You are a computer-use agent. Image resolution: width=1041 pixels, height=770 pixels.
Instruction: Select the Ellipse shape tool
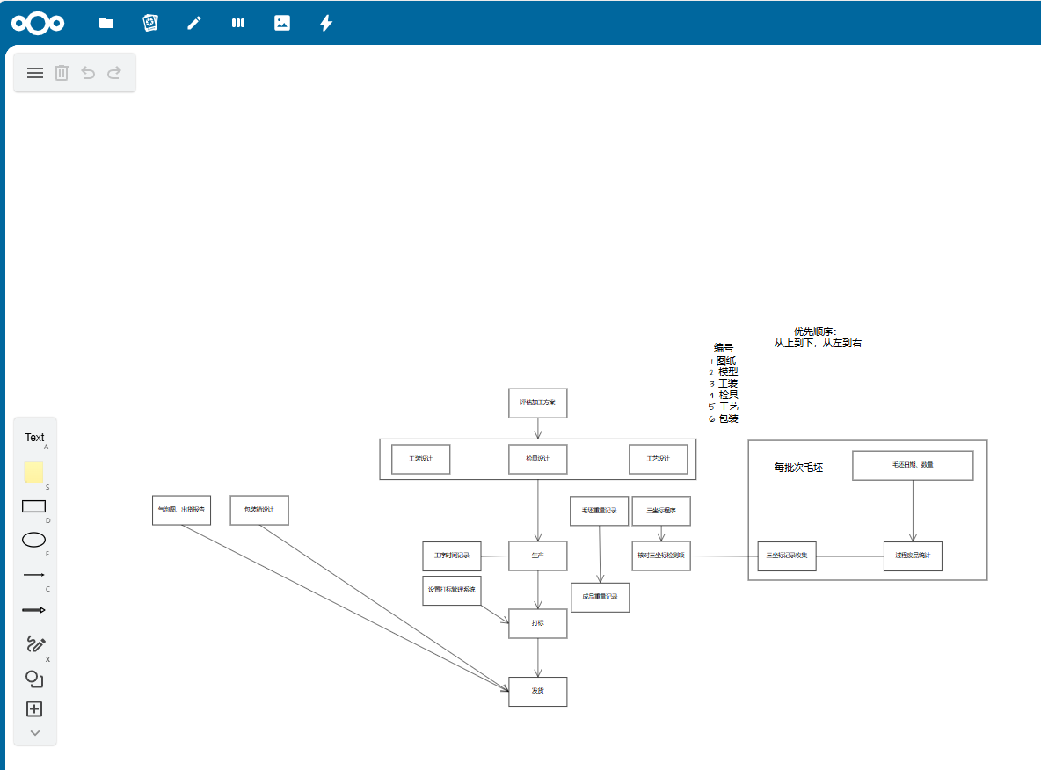coord(33,540)
